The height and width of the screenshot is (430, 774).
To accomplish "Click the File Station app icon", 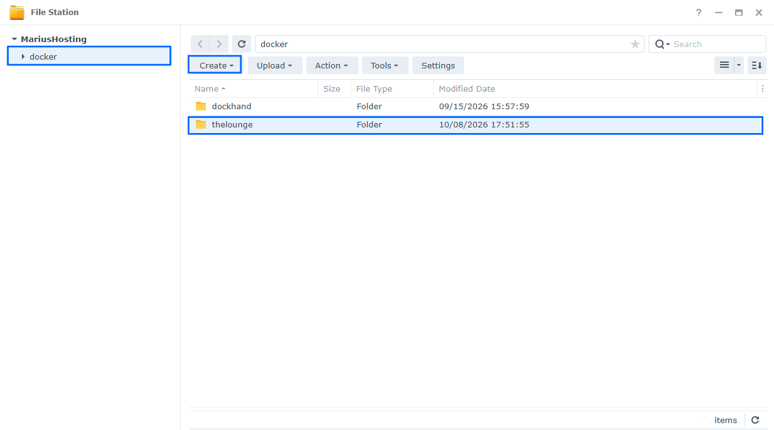I will [17, 12].
